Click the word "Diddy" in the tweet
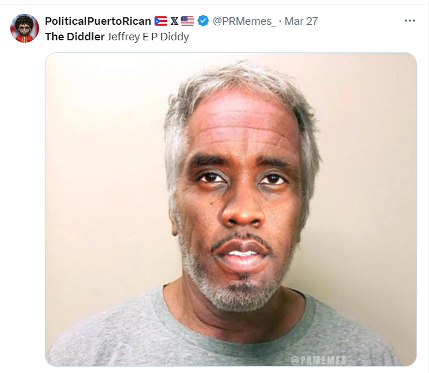This screenshot has height=373, width=429. click(175, 37)
